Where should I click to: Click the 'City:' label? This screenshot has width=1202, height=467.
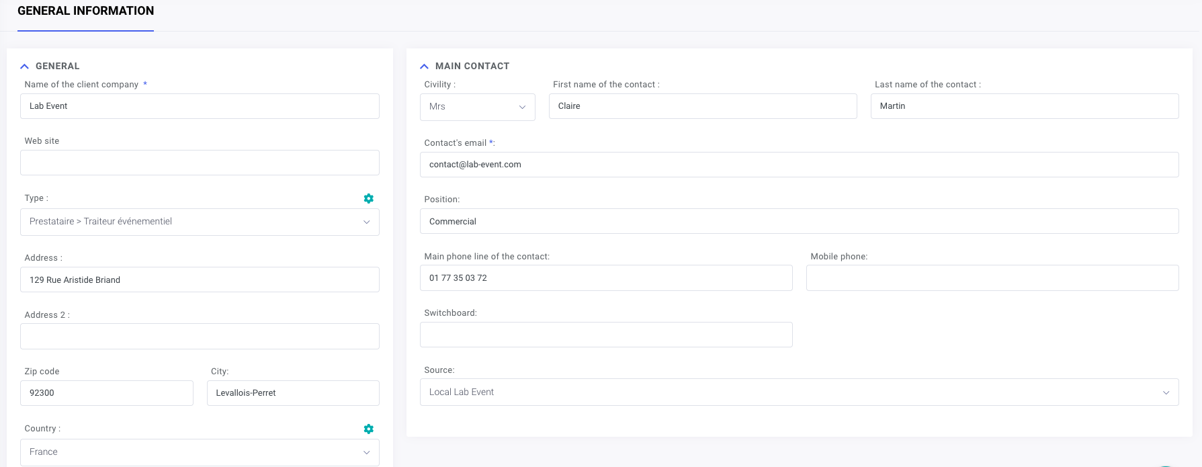pos(220,372)
